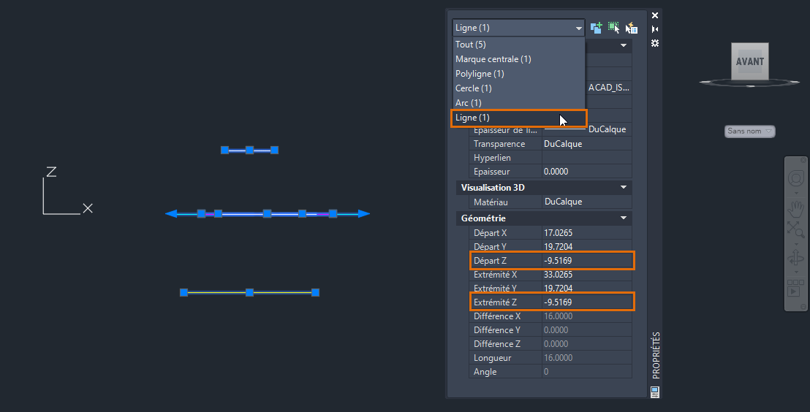Click the Extrémité Y value 19.7204
The image size is (810, 412).
tap(587, 289)
